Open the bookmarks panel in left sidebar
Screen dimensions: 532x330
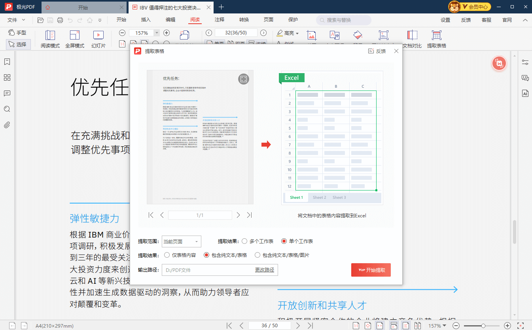[x=7, y=62]
